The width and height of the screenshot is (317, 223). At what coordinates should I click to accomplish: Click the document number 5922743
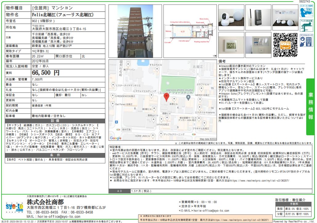(305, 2)
